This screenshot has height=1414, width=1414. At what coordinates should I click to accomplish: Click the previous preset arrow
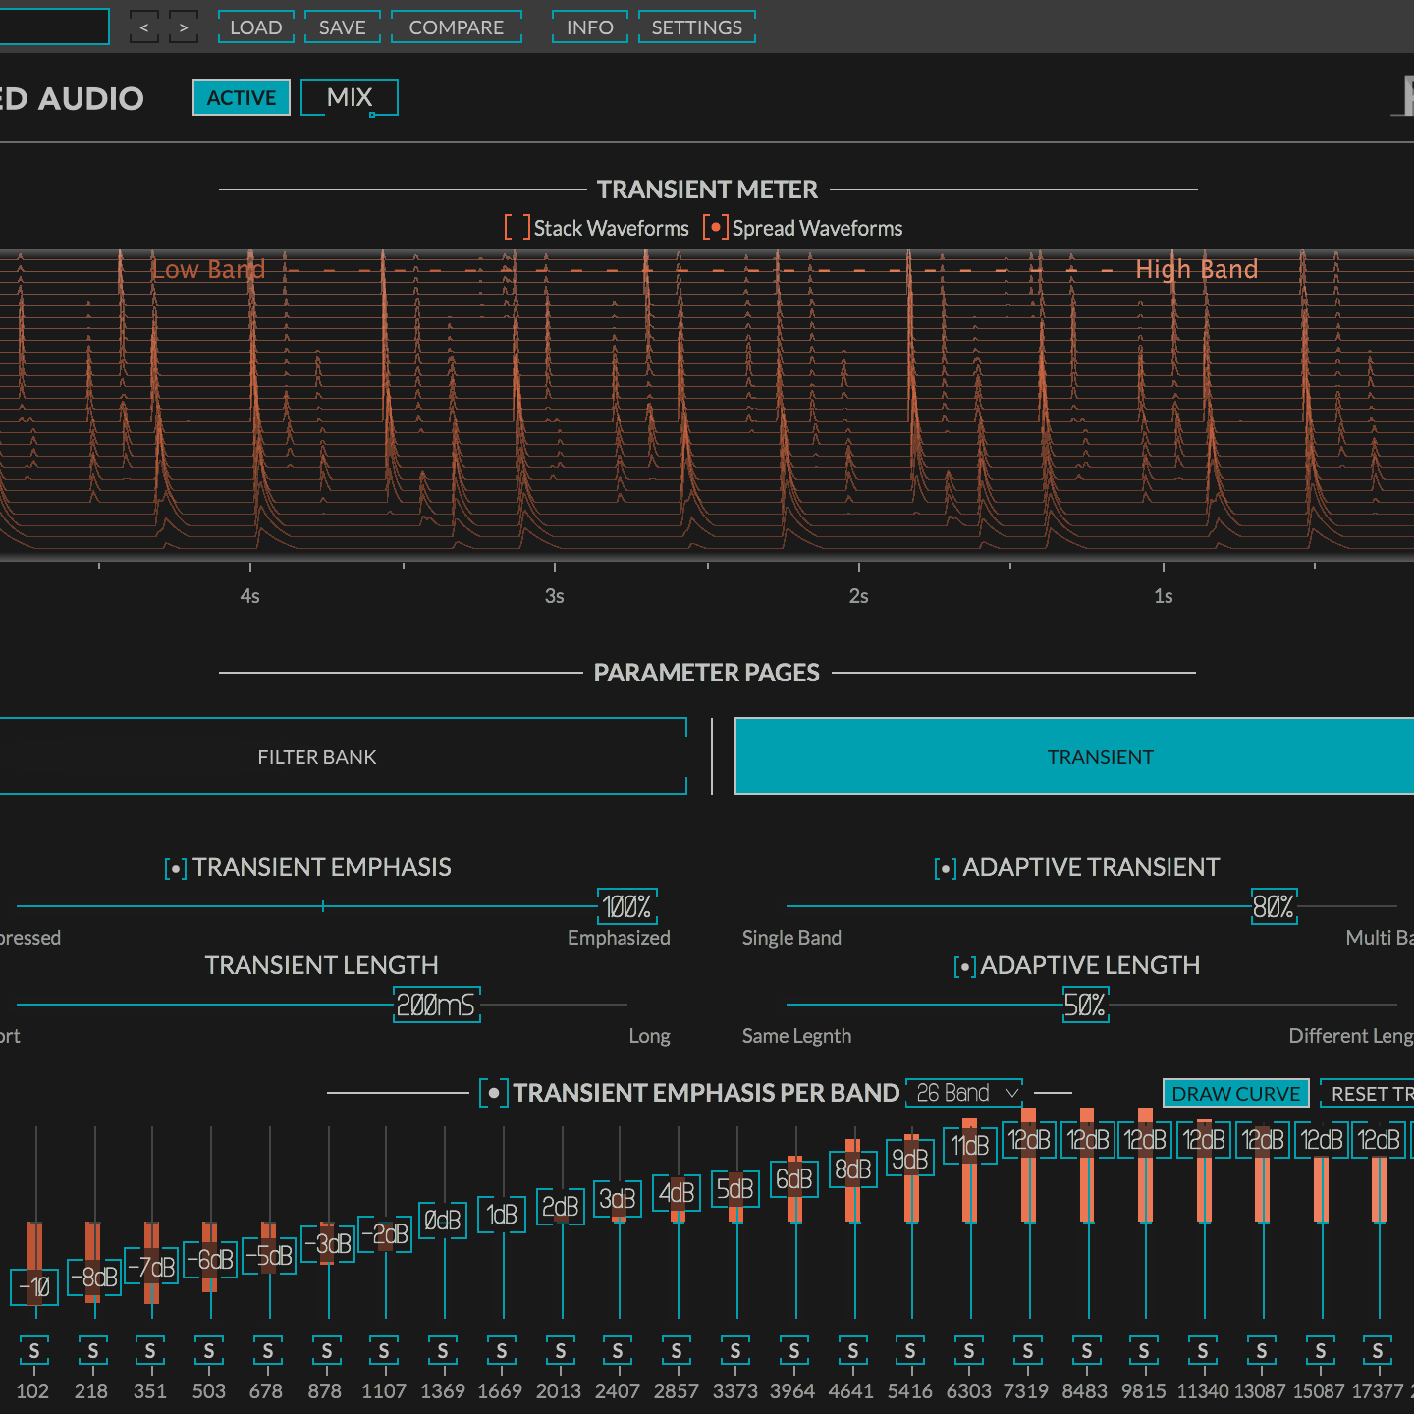pyautogui.click(x=143, y=27)
